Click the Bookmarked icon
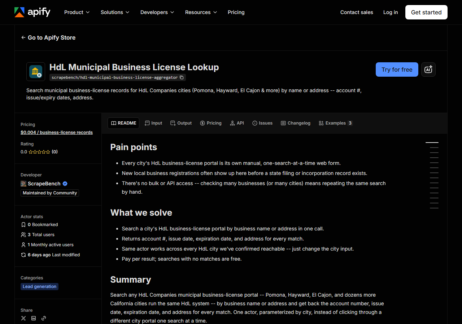This screenshot has height=324, width=462. tap(23, 225)
